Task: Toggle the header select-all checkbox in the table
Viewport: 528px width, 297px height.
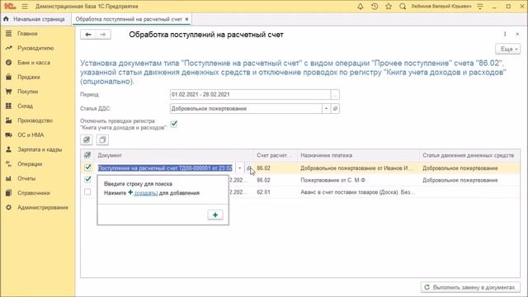Action: coord(87,155)
